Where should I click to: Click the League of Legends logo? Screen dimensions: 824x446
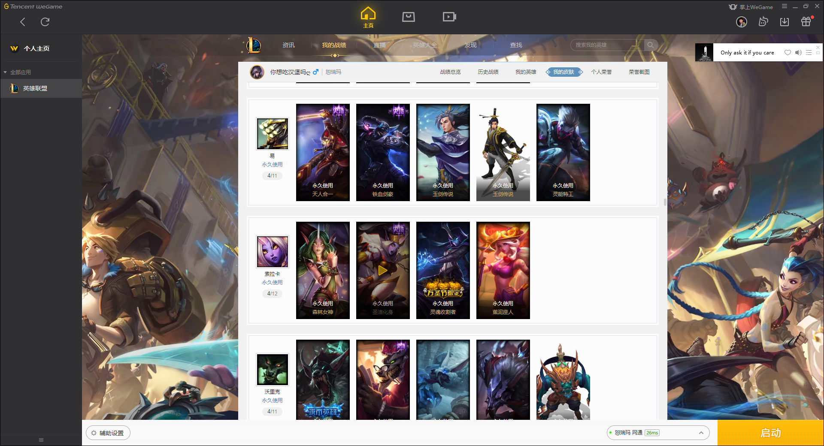[x=254, y=45]
